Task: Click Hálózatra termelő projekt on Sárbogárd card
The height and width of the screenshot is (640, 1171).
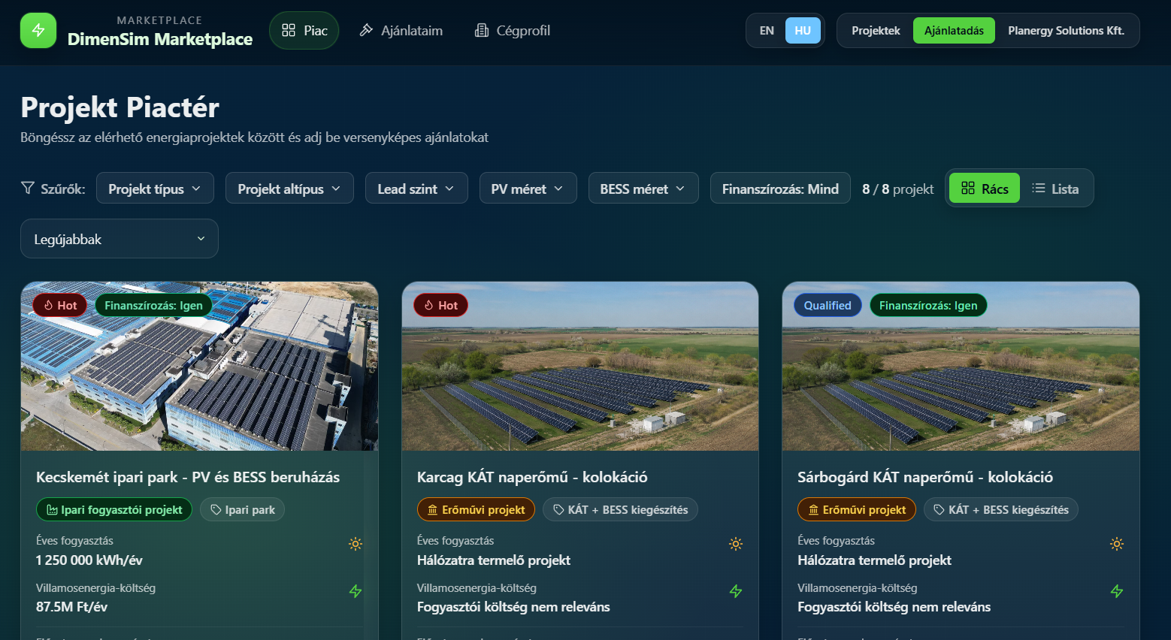Action: click(x=874, y=560)
